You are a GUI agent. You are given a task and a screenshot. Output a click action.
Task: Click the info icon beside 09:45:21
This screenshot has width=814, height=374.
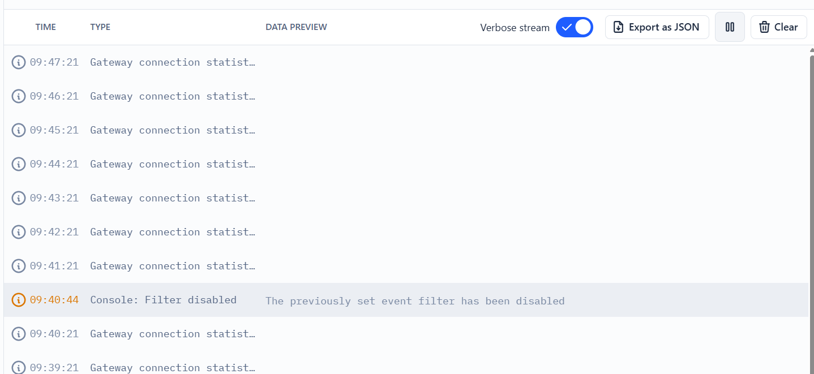19,130
